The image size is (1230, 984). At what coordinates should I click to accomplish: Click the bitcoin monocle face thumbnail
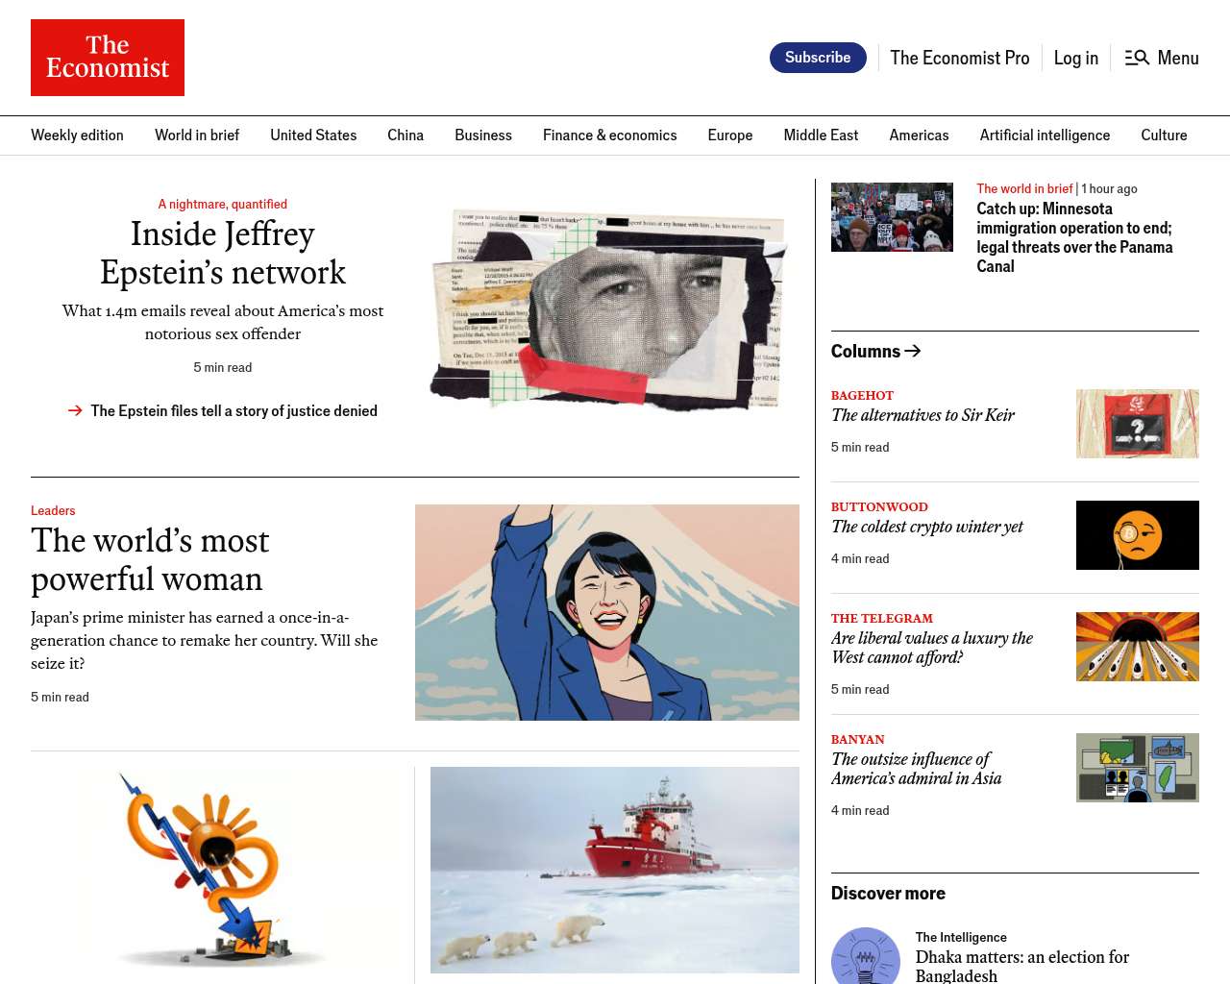pos(1138,535)
